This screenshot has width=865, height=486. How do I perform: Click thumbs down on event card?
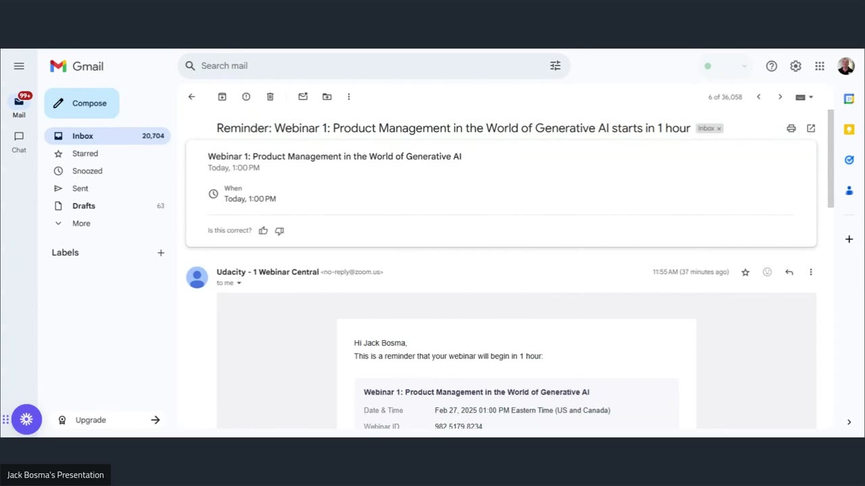click(280, 231)
